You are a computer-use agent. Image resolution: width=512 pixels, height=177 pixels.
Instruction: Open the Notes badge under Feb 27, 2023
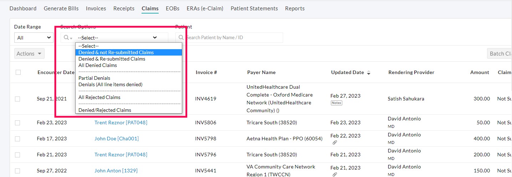[336, 103]
